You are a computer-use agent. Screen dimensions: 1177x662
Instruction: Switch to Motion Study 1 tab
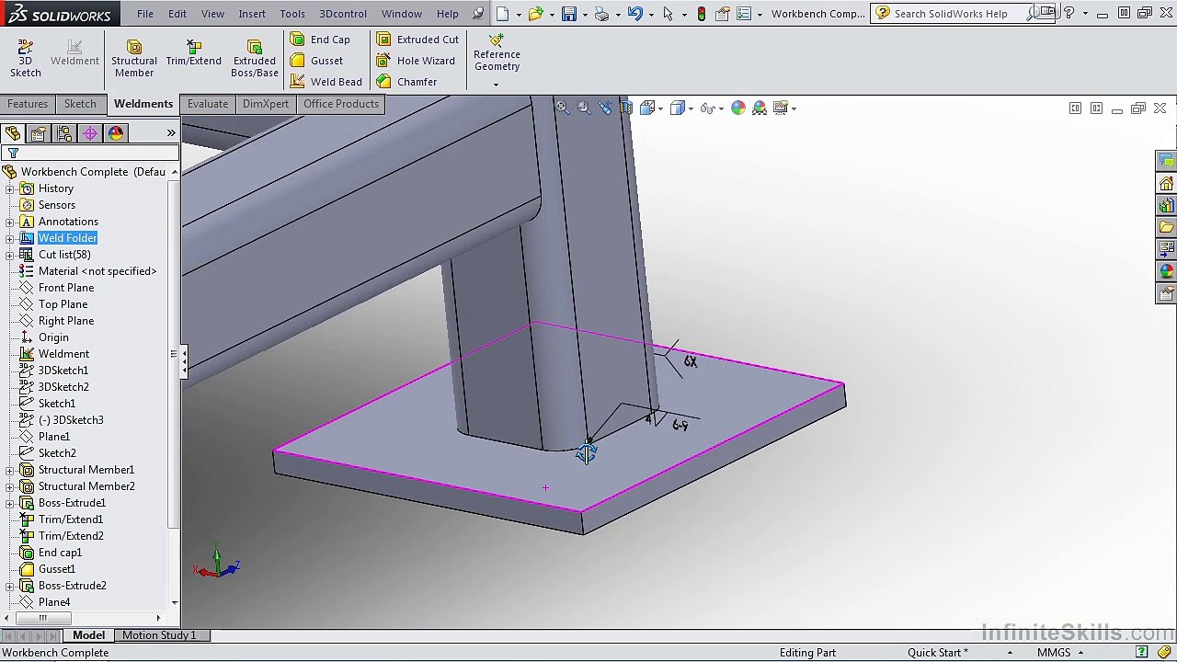click(x=159, y=635)
